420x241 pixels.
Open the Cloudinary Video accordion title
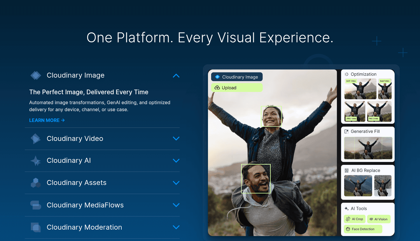pyautogui.click(x=75, y=139)
